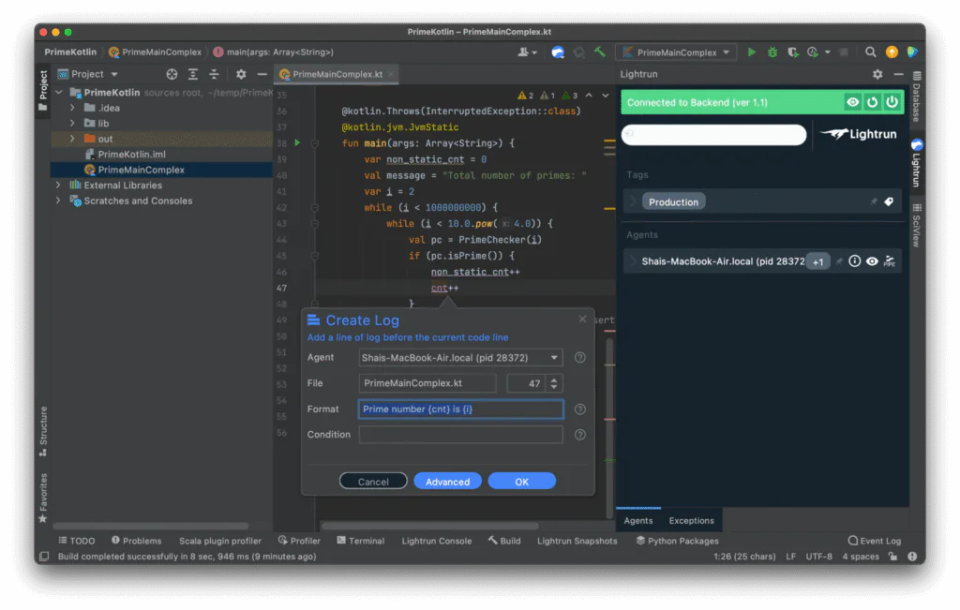Run the PrimeMainComplex configuration with green play icon

(x=753, y=52)
